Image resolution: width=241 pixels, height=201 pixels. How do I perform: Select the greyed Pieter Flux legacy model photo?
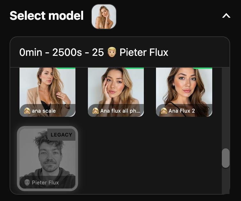click(48, 159)
